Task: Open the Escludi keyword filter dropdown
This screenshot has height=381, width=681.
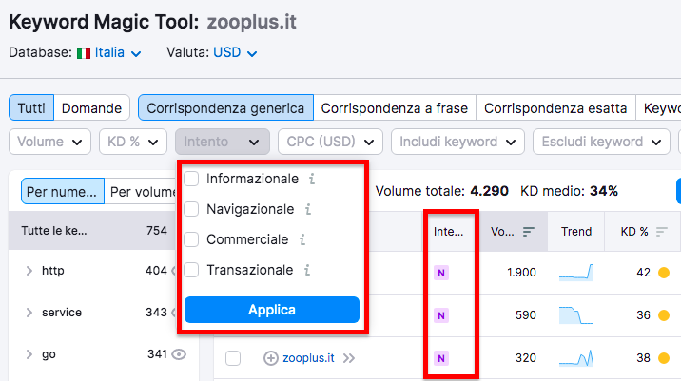Action: point(601,142)
